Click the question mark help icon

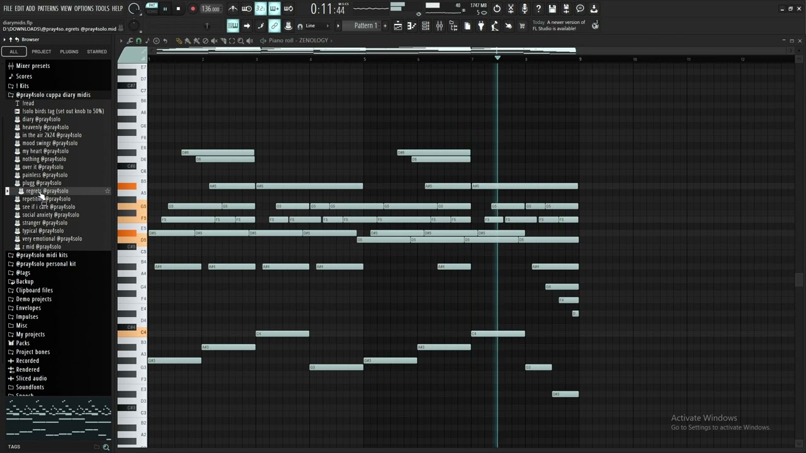[538, 9]
